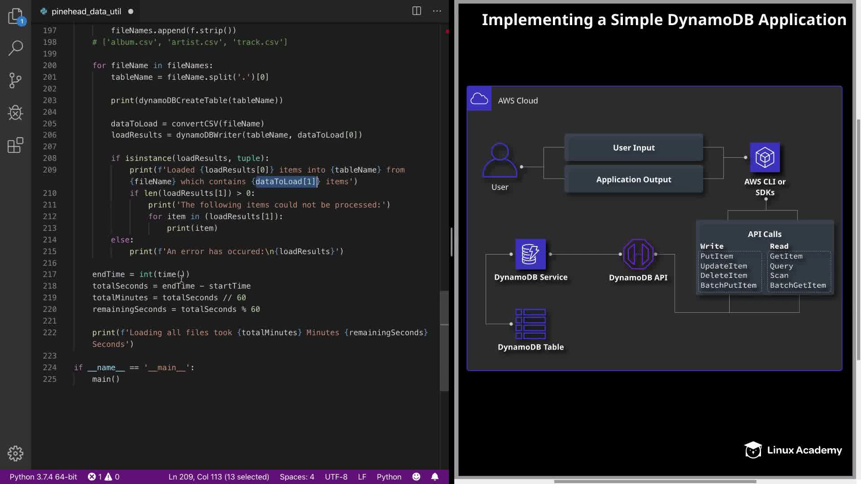Open the Python language mode selector
861x484 pixels.
click(x=389, y=477)
